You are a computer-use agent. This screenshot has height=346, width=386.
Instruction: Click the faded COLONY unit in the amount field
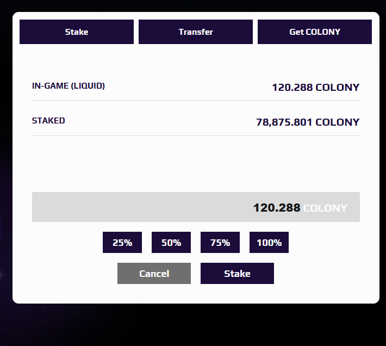[x=325, y=208]
